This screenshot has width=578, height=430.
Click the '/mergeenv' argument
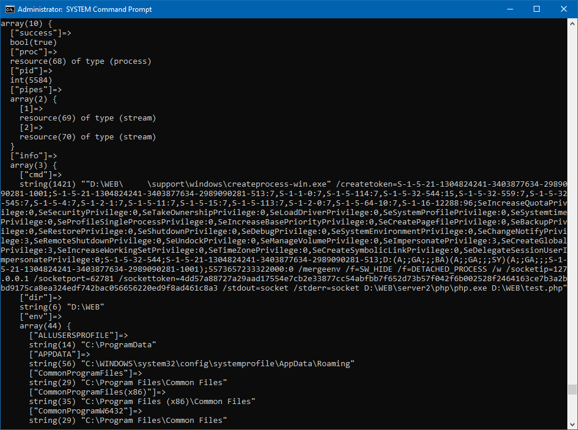tap(319, 269)
